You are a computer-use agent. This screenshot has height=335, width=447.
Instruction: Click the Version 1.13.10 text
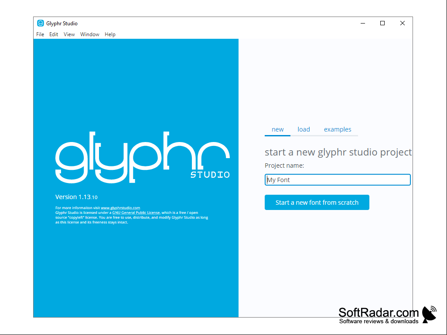[76, 197]
